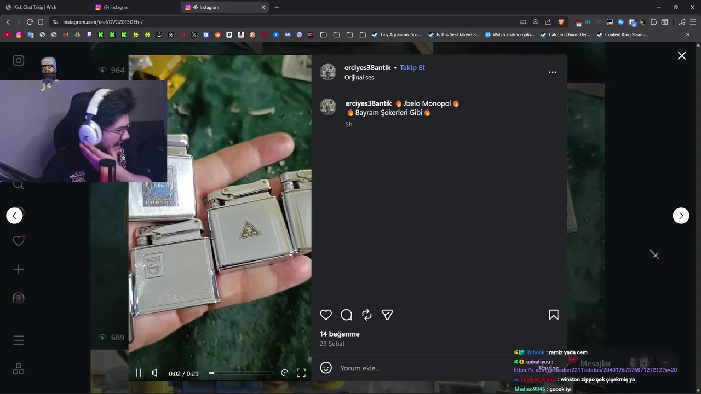701x394 pixels.
Task: Open site settings icon in address bar
Action: pos(55,22)
